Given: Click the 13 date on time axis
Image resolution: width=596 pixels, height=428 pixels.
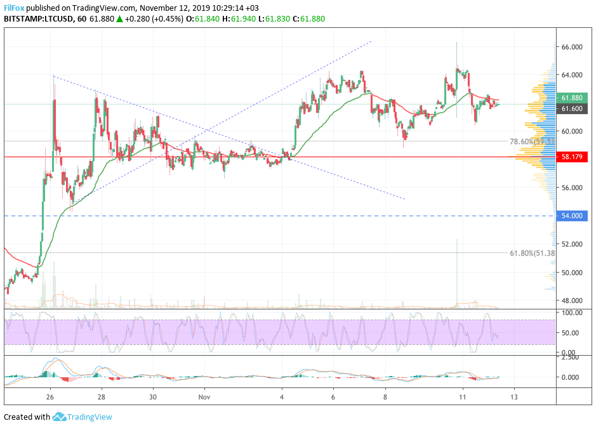Looking at the screenshot, I should 514,397.
